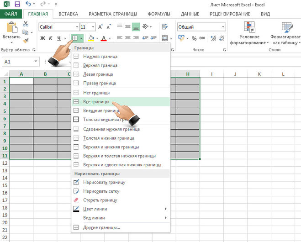The height and width of the screenshot is (242, 301).
Task: Click decrease indent icon
Action: [145, 38]
